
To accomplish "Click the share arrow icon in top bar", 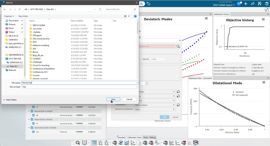I will [x=253, y=4].
